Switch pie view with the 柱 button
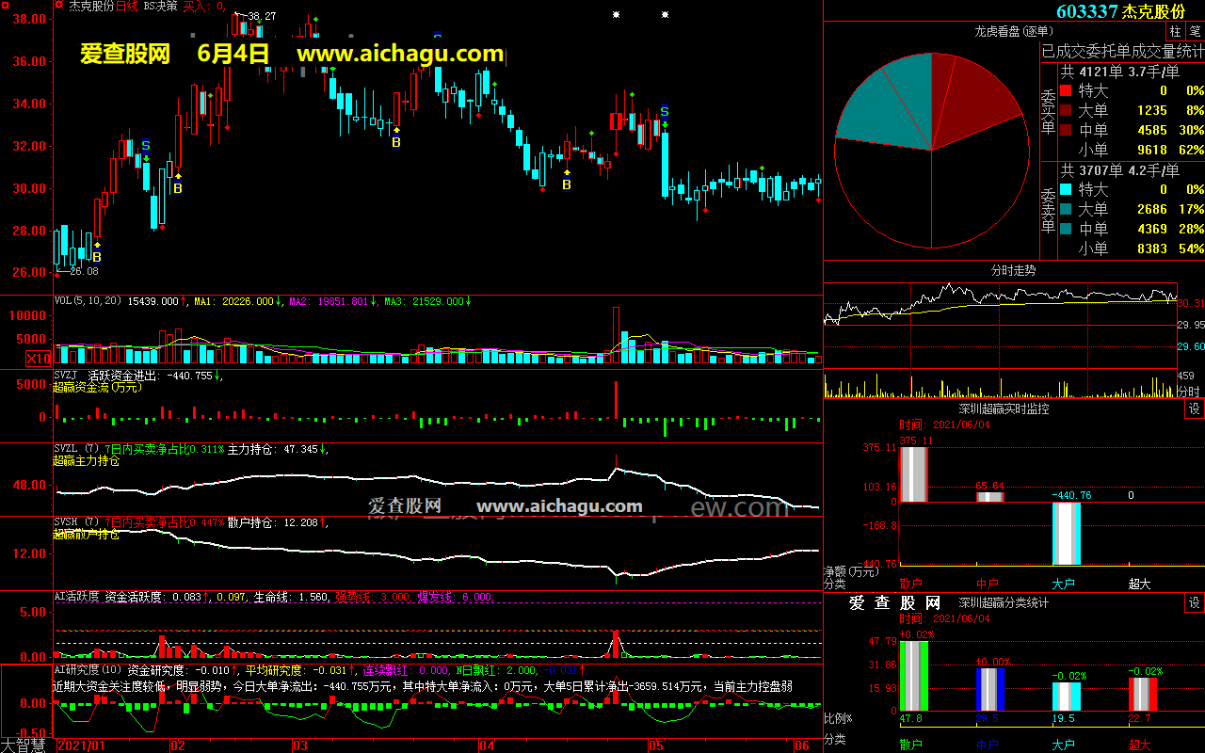The height and width of the screenshot is (753, 1205). tap(1175, 31)
